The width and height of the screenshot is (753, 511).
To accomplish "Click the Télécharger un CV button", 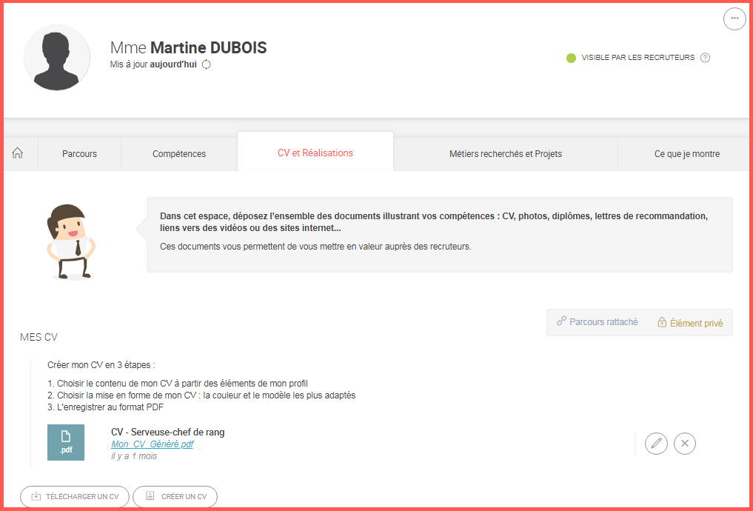I will [x=75, y=497].
